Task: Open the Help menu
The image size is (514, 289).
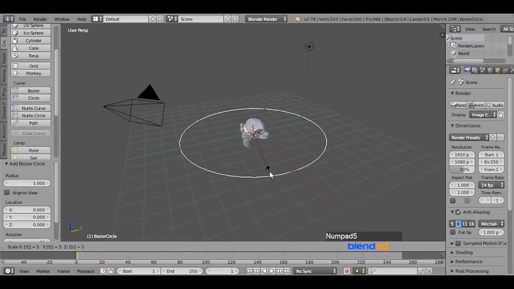Action: [82, 19]
